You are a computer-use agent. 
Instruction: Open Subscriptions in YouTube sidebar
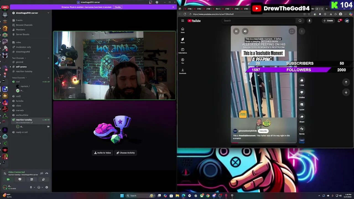point(183,51)
